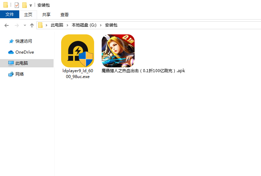Image resolution: width=261 pixels, height=176 pixels.
Task: Open the recent locations dropdown arrow
Action: [25, 25]
